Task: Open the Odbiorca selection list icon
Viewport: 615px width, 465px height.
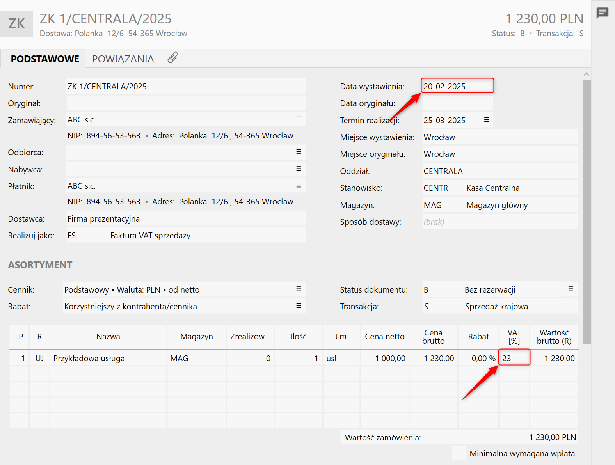Action: [299, 152]
